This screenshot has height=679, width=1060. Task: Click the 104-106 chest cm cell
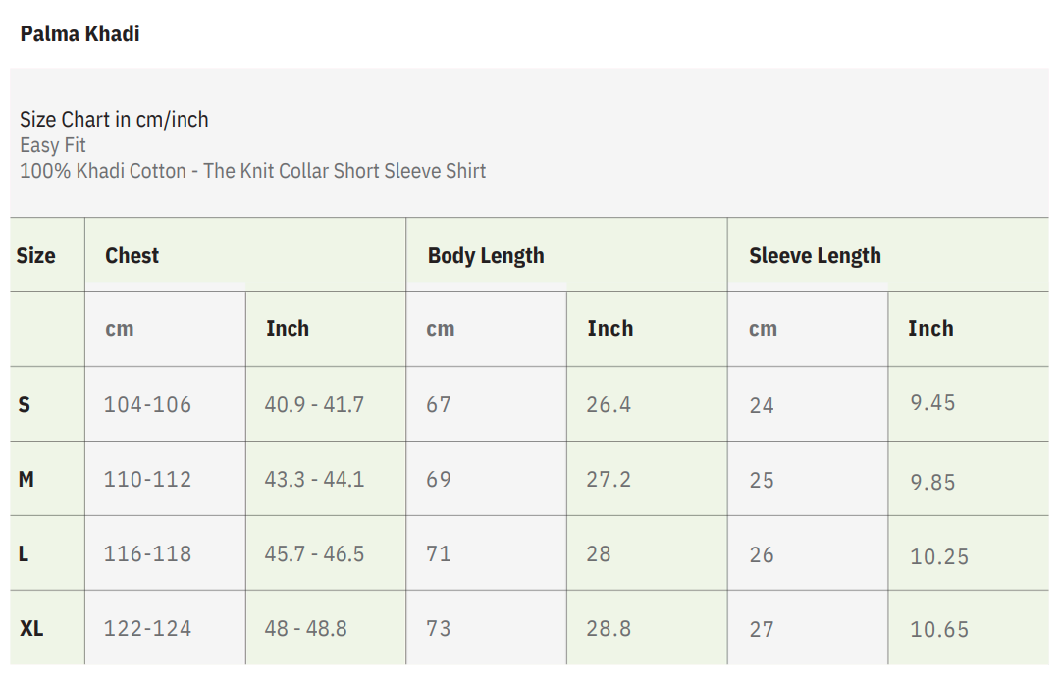[x=147, y=404]
